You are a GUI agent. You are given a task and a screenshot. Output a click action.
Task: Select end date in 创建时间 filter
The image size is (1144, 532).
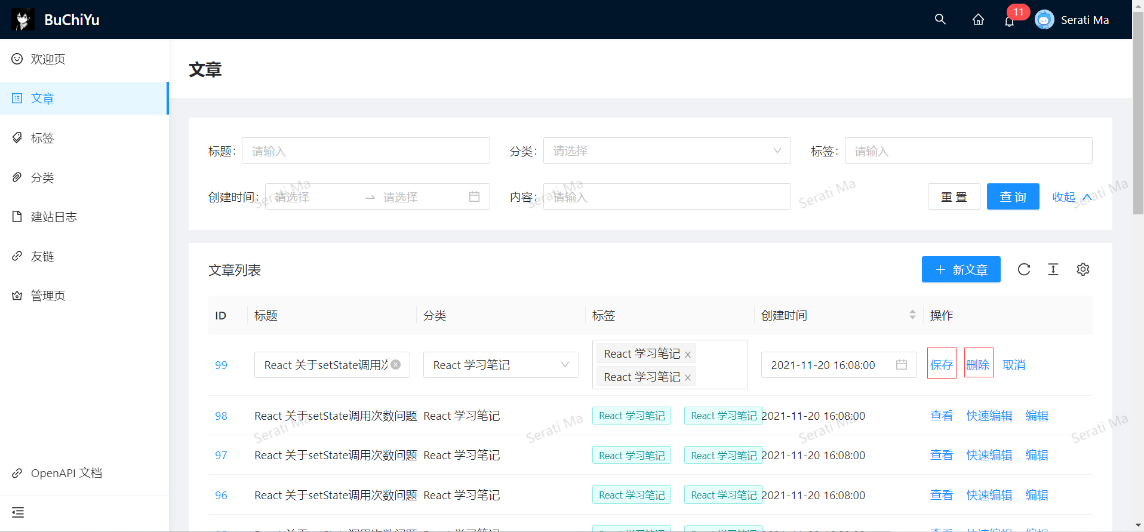pyautogui.click(x=421, y=197)
